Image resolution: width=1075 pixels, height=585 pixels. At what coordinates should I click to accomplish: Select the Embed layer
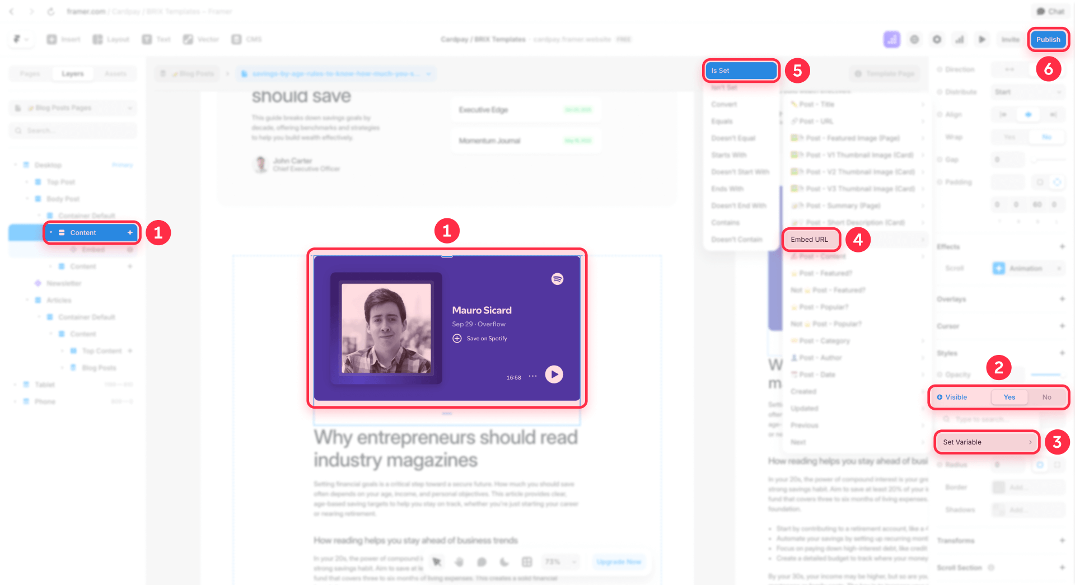coord(93,249)
